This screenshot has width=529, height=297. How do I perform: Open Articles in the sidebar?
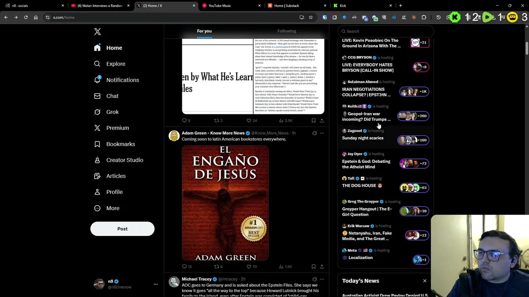pos(110,176)
